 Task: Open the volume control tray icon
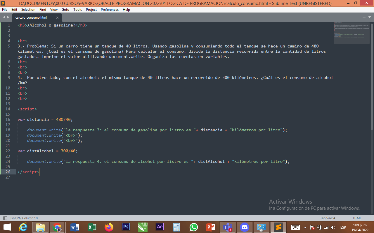click(x=333, y=227)
